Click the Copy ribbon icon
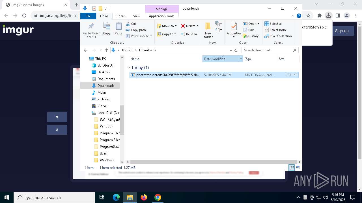 [x=107, y=28]
